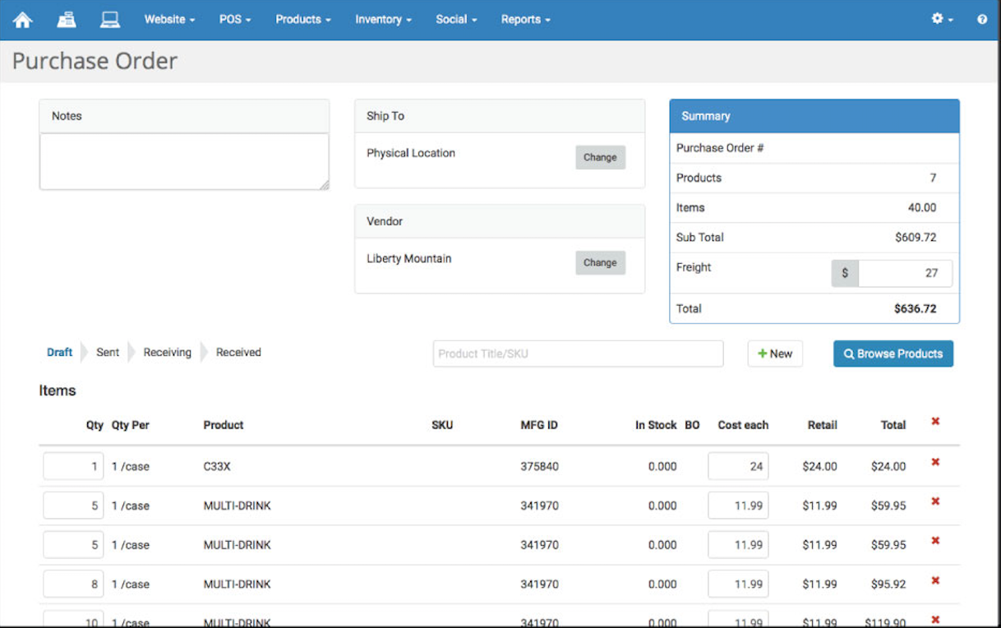The image size is (1001, 628).
Task: Click Change for Liberty Mountain vendor
Action: point(600,263)
